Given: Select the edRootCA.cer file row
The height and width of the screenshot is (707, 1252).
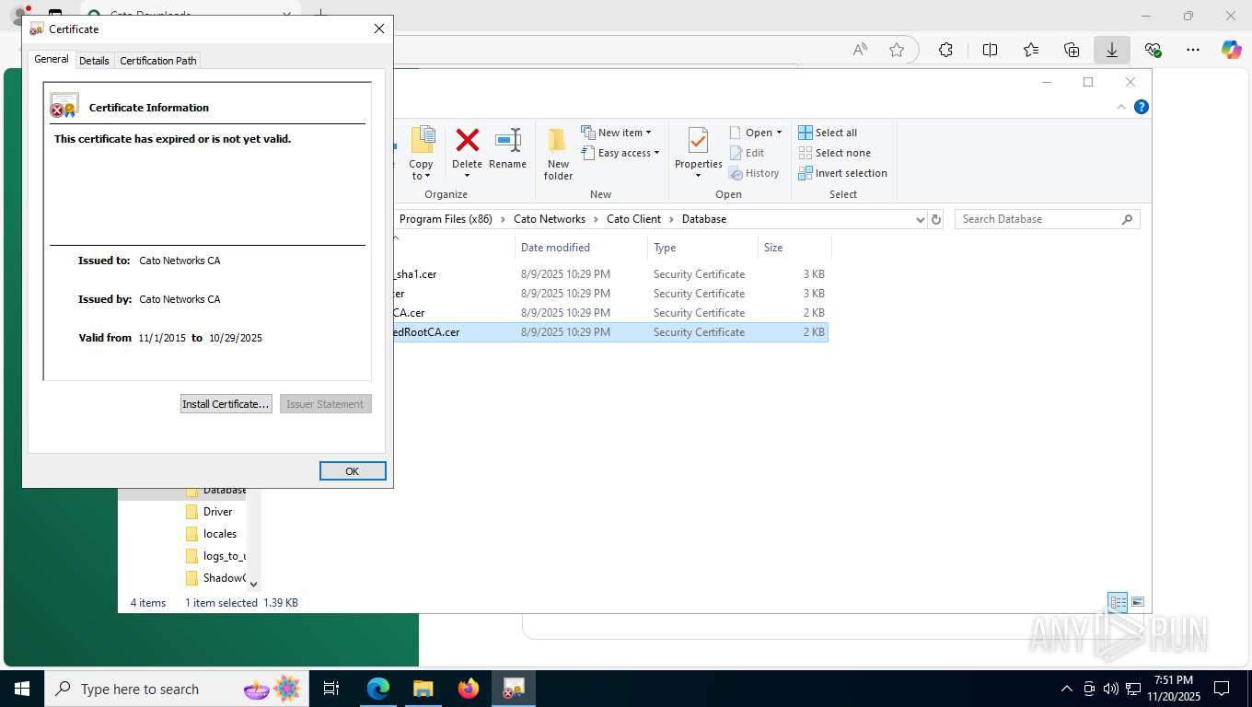Looking at the screenshot, I should click(x=610, y=332).
